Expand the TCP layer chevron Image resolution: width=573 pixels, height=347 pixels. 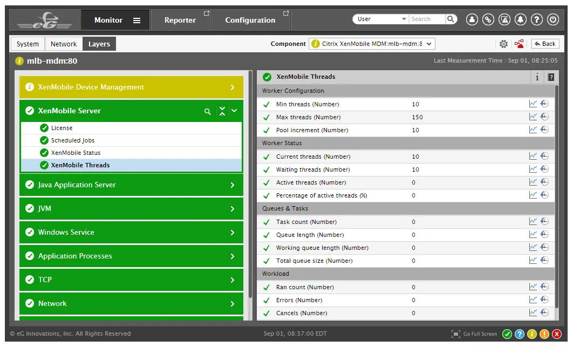click(x=233, y=280)
